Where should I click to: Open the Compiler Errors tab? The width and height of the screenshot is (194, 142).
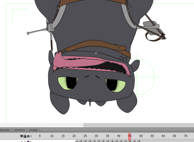coord(5,130)
